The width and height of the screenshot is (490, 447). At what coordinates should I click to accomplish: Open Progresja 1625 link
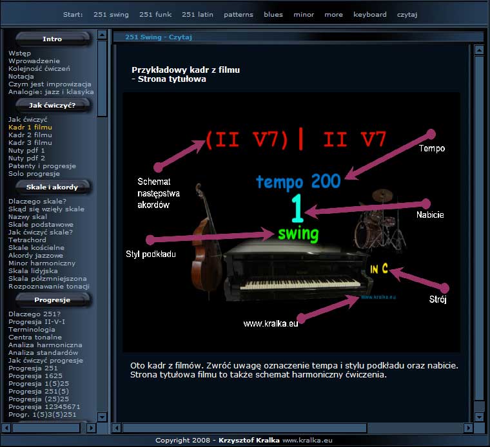[35, 376]
